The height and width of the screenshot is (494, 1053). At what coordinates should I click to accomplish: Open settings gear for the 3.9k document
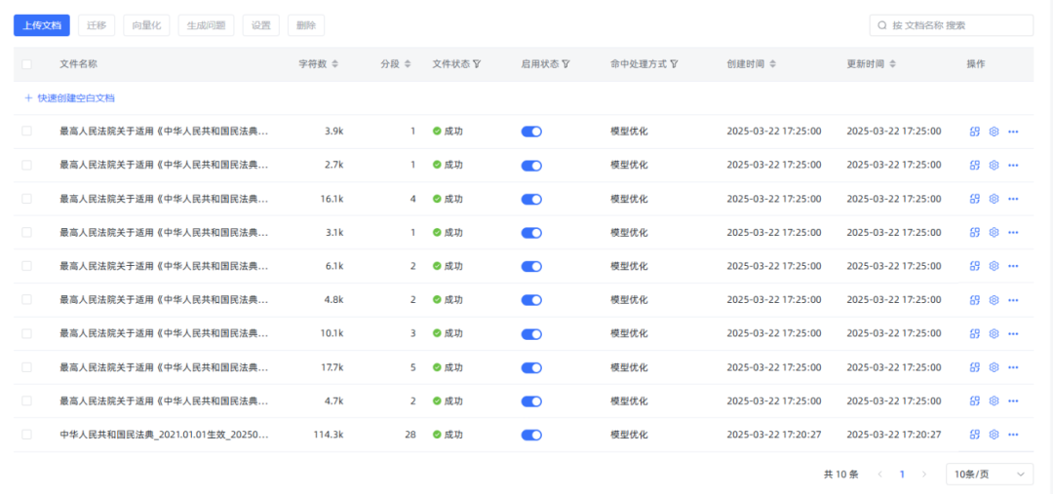(994, 132)
